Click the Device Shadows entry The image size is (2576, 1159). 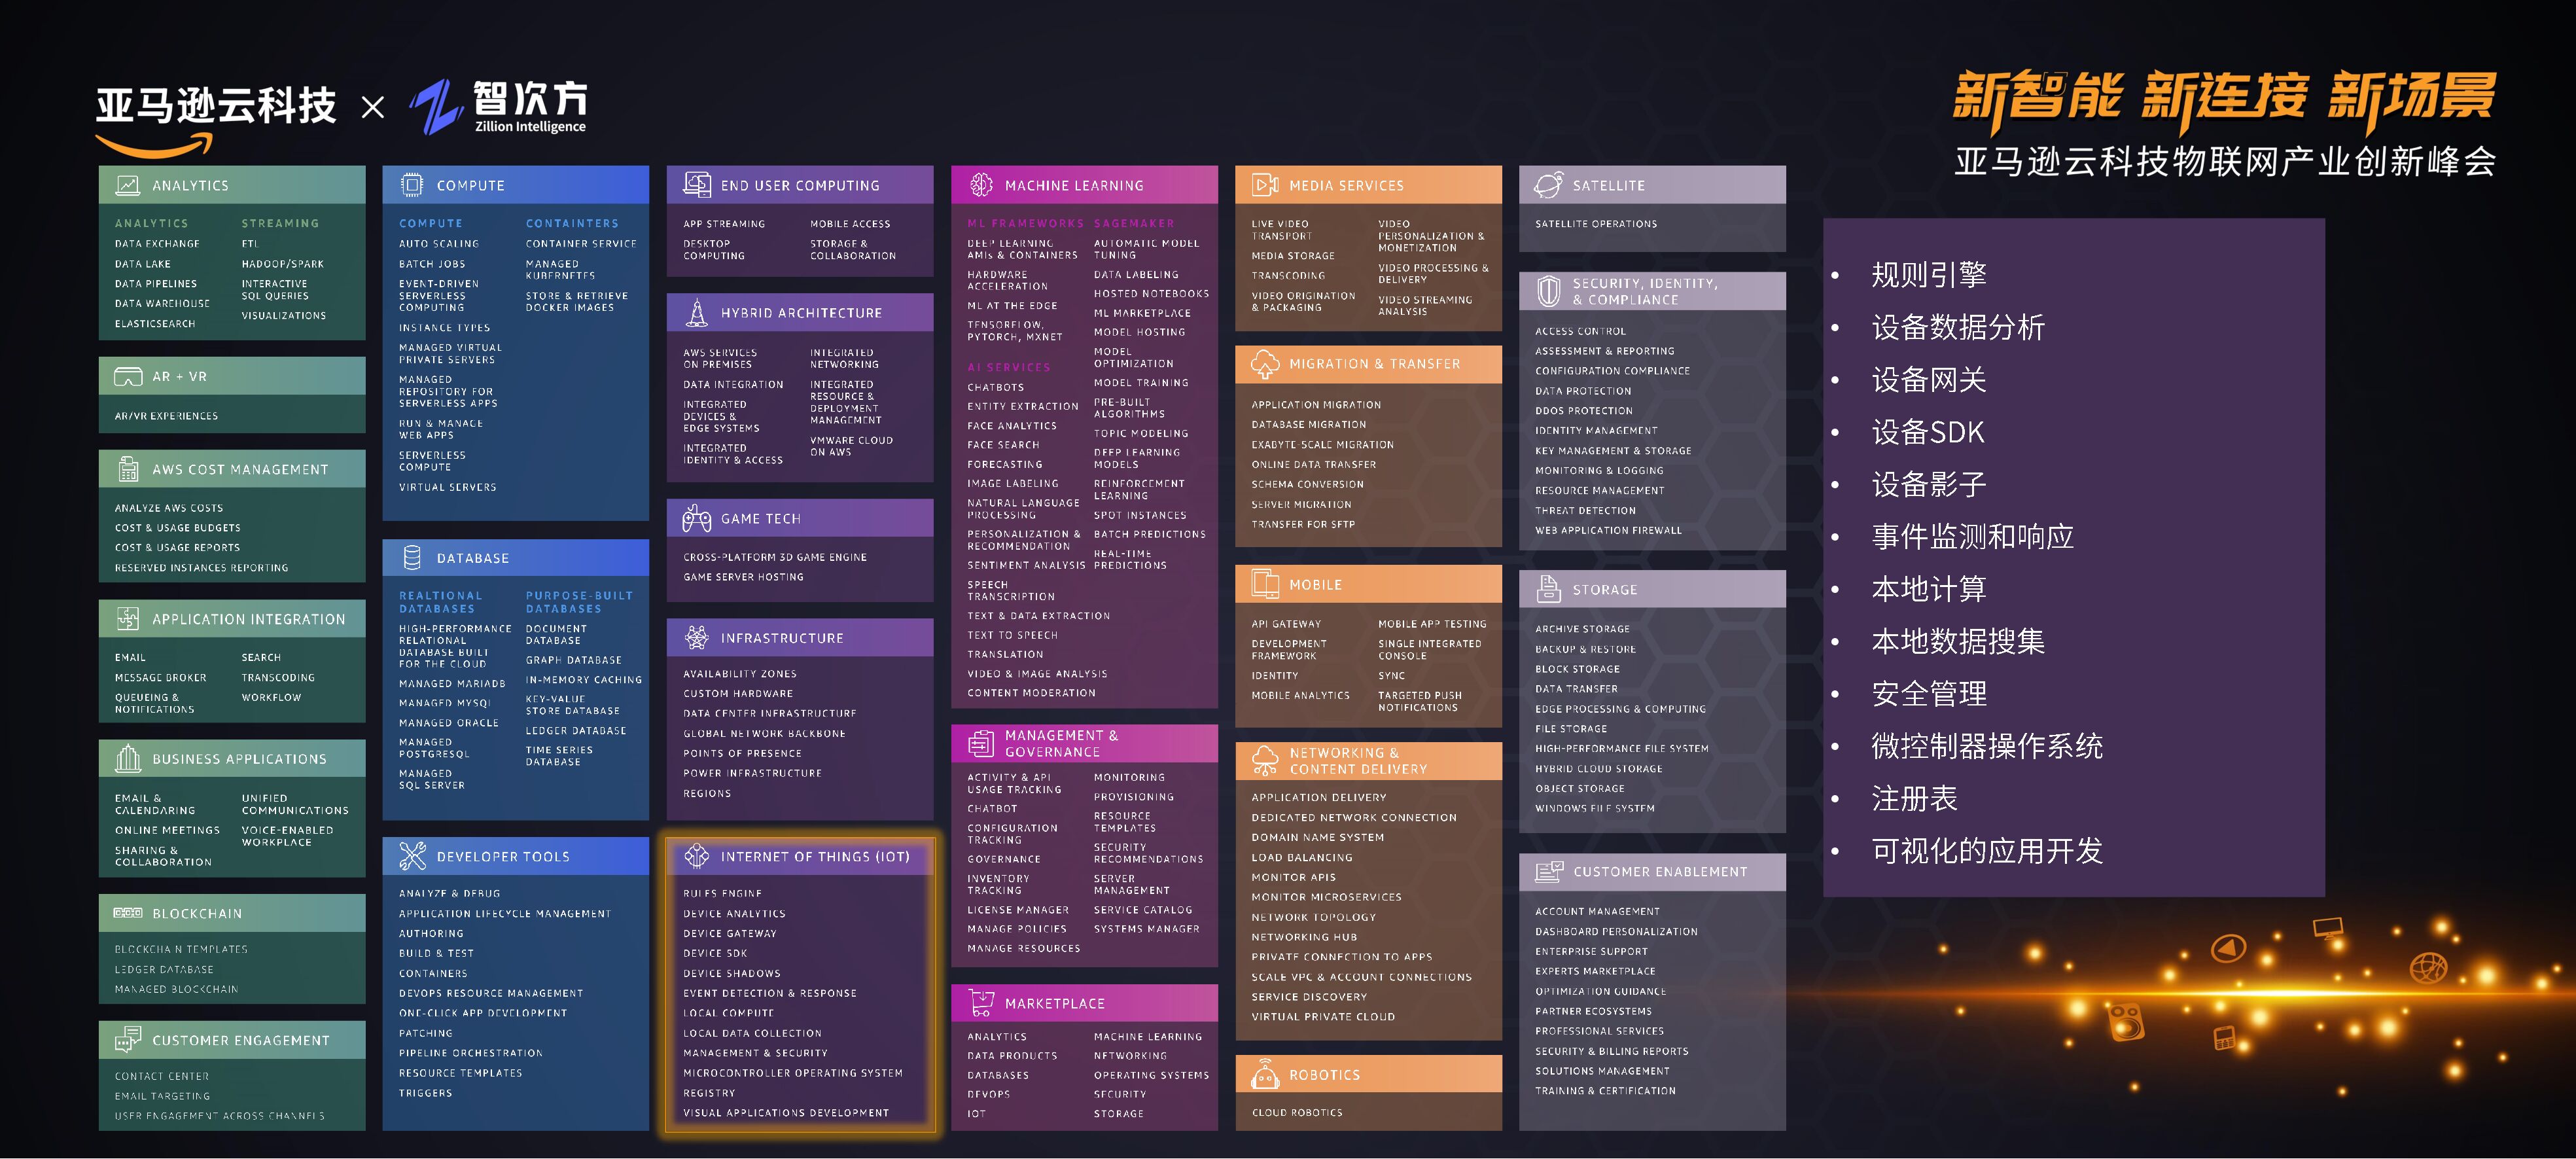click(x=731, y=973)
